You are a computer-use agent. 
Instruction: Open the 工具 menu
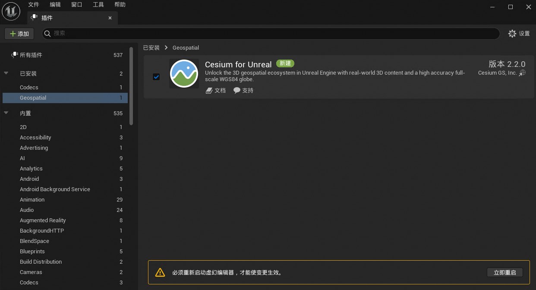coord(98,5)
